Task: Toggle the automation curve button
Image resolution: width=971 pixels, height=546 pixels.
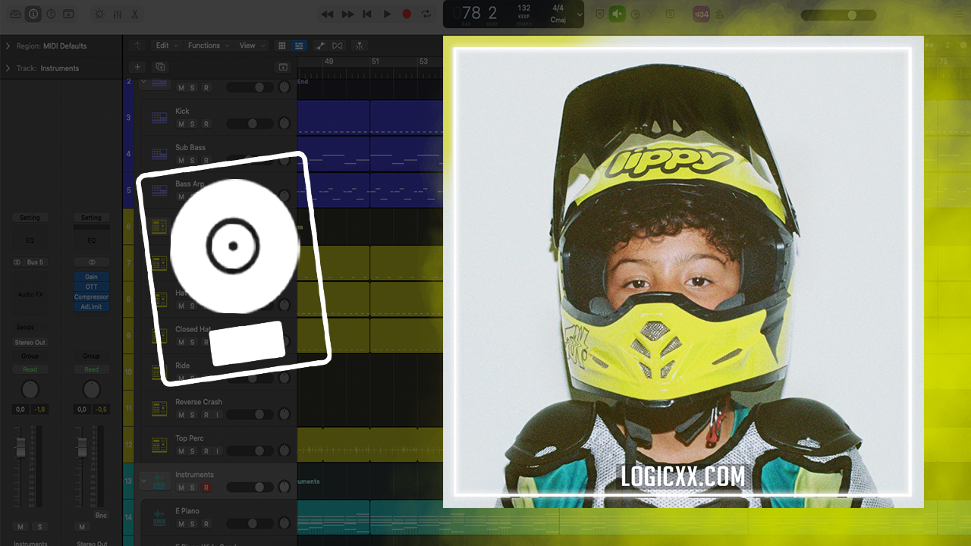Action: tap(321, 45)
